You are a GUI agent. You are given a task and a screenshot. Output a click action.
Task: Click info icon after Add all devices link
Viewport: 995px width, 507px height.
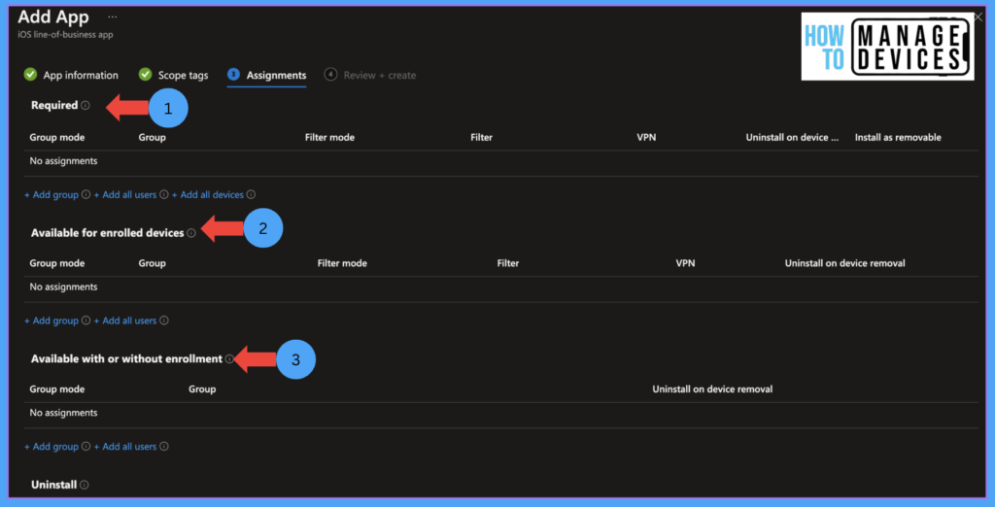[251, 195]
